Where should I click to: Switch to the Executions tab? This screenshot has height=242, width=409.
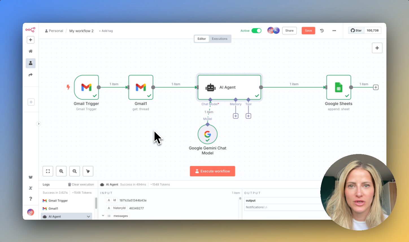coord(219,39)
